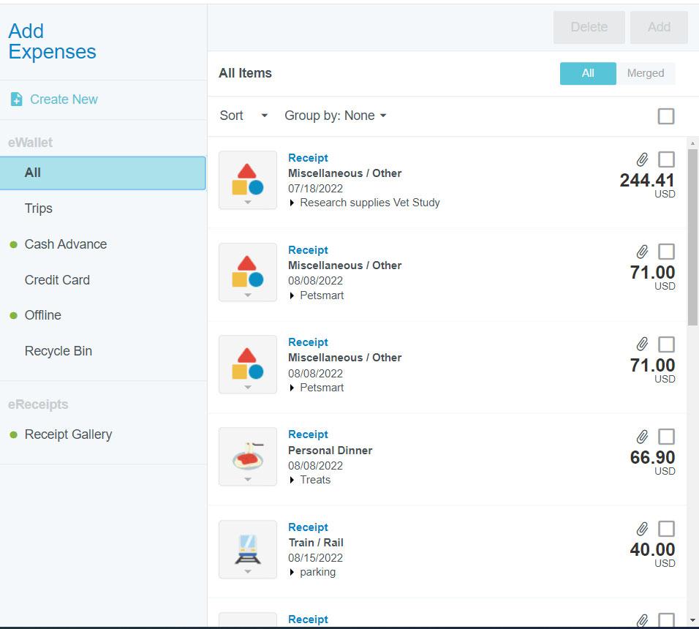The height and width of the screenshot is (629, 699).
Task: Click the 244.41 amount
Action: tap(647, 181)
